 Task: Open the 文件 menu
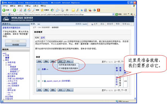(5, 6)
